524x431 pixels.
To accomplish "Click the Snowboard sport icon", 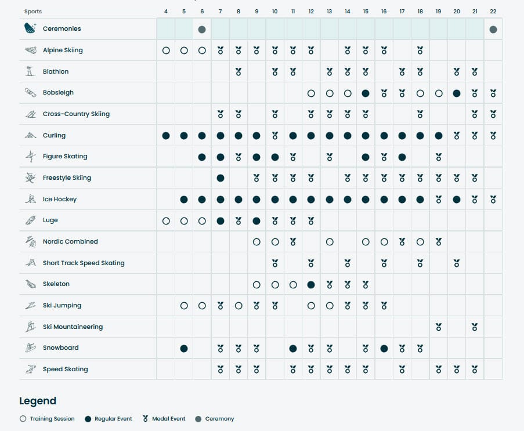I will [x=30, y=348].
